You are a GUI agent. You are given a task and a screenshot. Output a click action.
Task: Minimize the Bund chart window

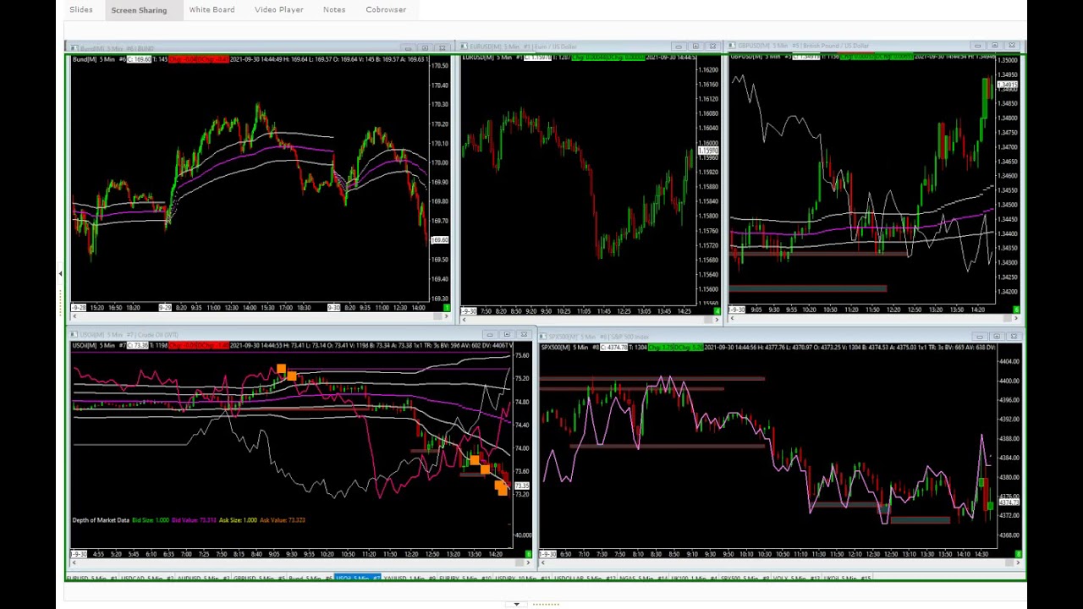(408, 48)
